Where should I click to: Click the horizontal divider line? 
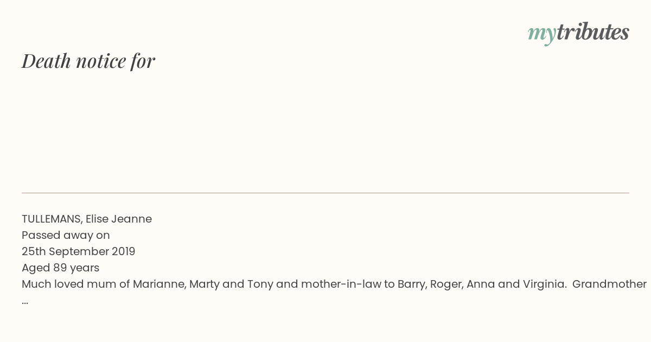click(x=325, y=193)
